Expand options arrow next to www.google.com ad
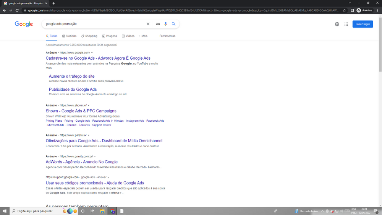Image resolution: width=382 pixels, height=215 pixels. 92,53
